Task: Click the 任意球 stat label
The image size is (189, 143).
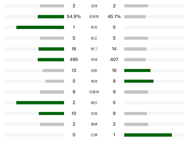Action: pyautogui.click(x=94, y=92)
